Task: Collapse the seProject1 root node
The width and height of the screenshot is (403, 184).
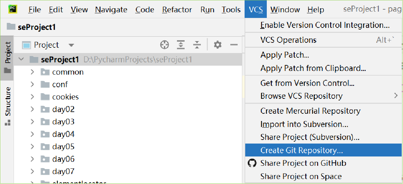Action: 22,60
